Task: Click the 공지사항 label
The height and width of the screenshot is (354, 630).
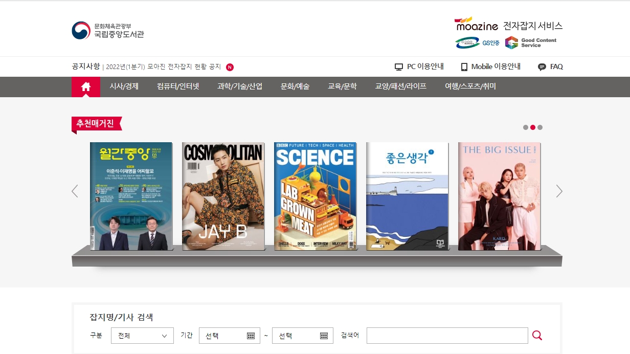Action: (x=86, y=67)
